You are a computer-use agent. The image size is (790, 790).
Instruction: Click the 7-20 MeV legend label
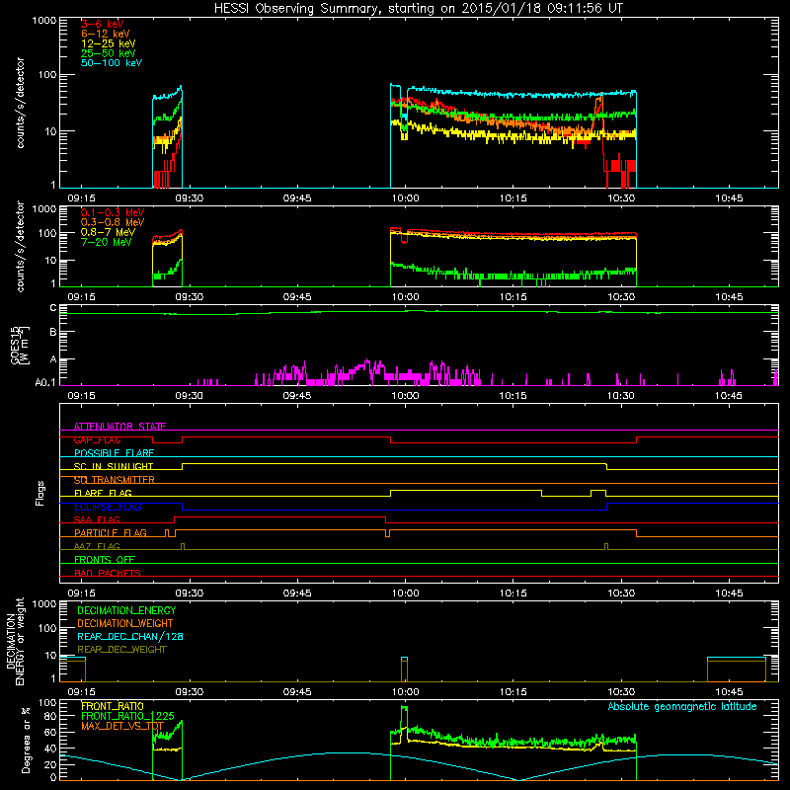107,242
